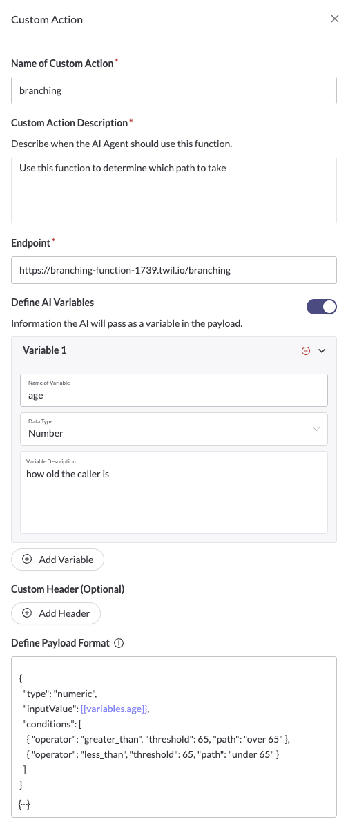Close the Custom Action panel

tap(334, 19)
